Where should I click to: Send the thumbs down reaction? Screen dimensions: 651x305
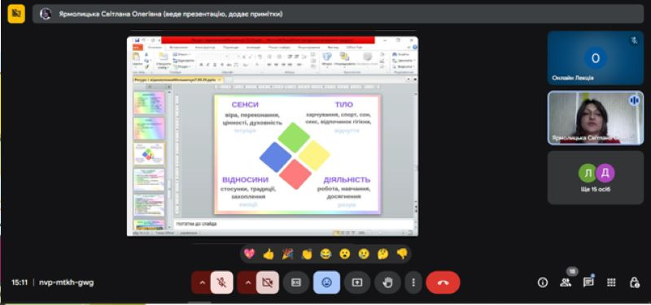click(402, 254)
